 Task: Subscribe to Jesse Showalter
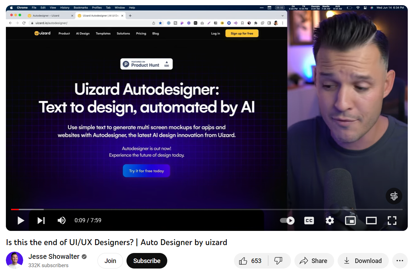[147, 261]
